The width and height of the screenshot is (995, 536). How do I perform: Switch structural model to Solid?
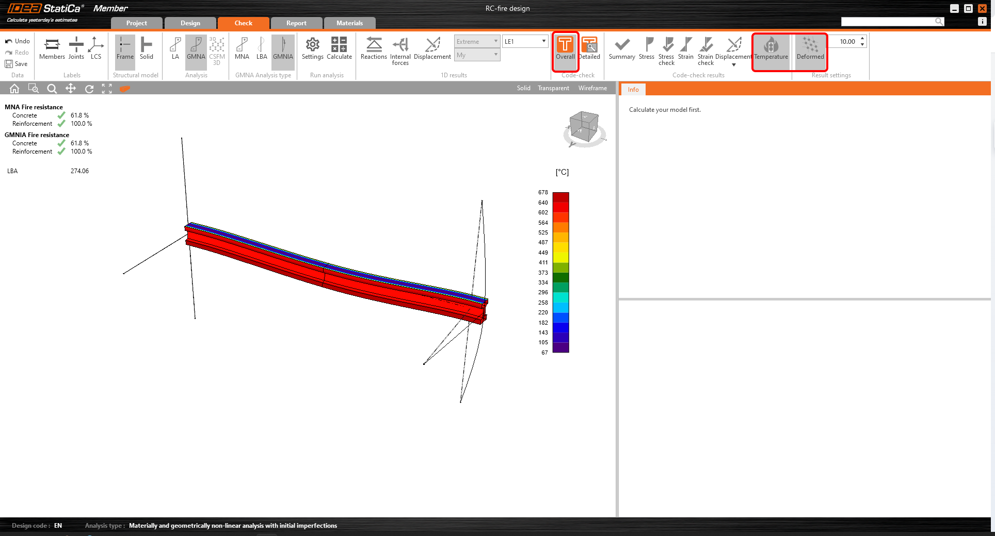pos(147,48)
